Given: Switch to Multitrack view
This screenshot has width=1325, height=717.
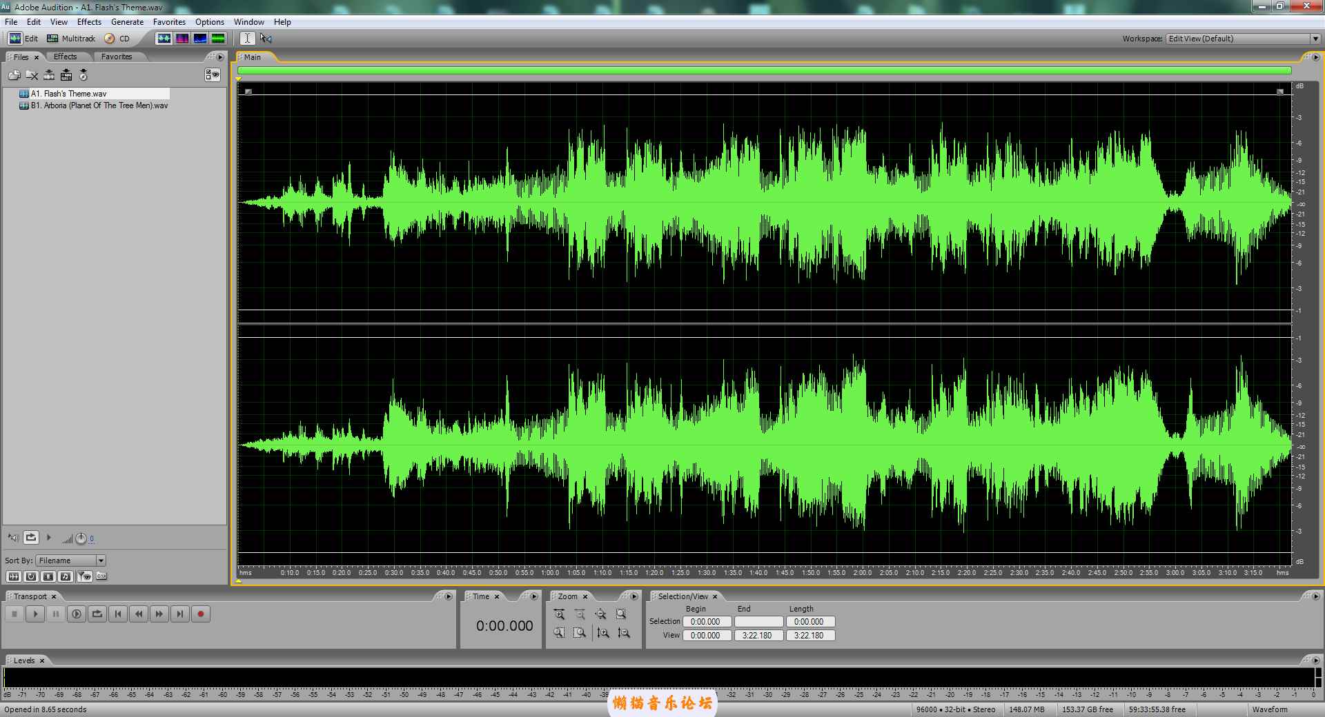Looking at the screenshot, I should pos(70,39).
